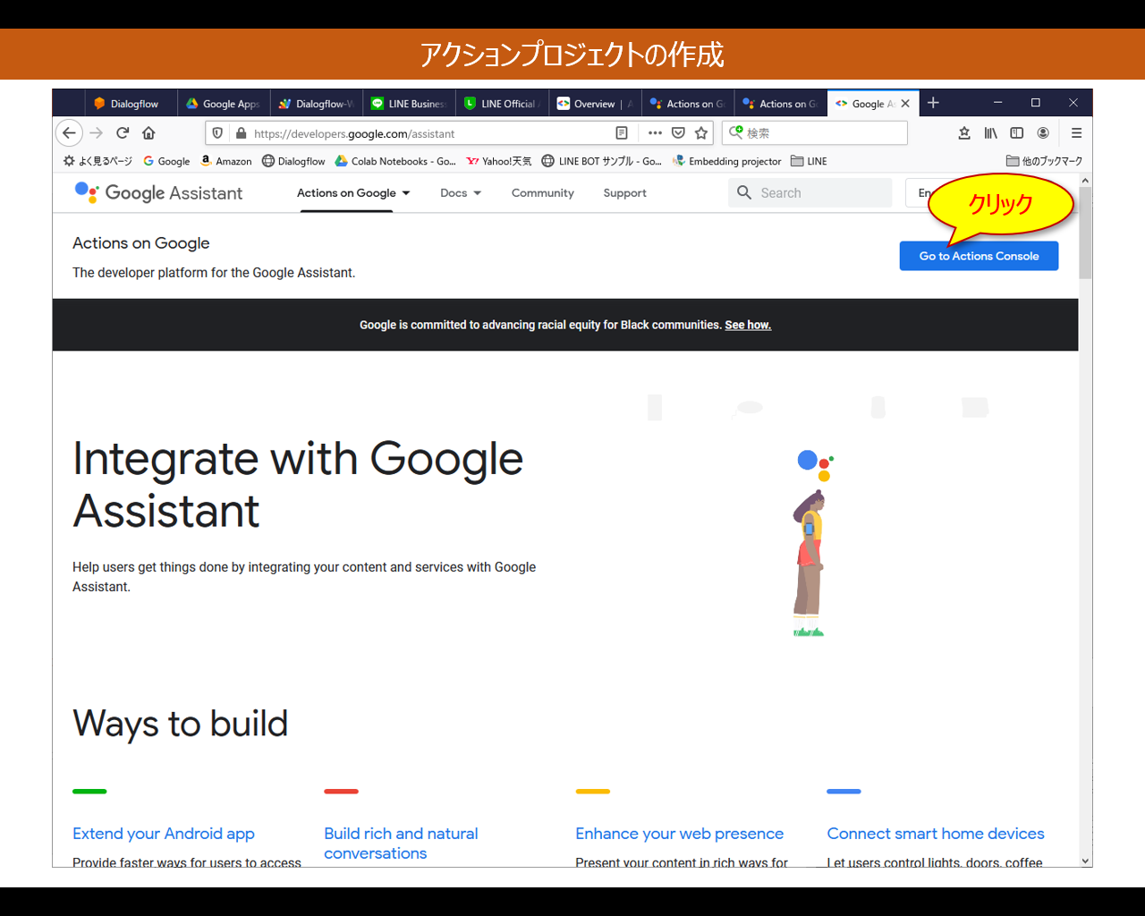Screen dimensions: 1145x916
Task: Open the Dialogflow bookmark
Action: pos(293,161)
